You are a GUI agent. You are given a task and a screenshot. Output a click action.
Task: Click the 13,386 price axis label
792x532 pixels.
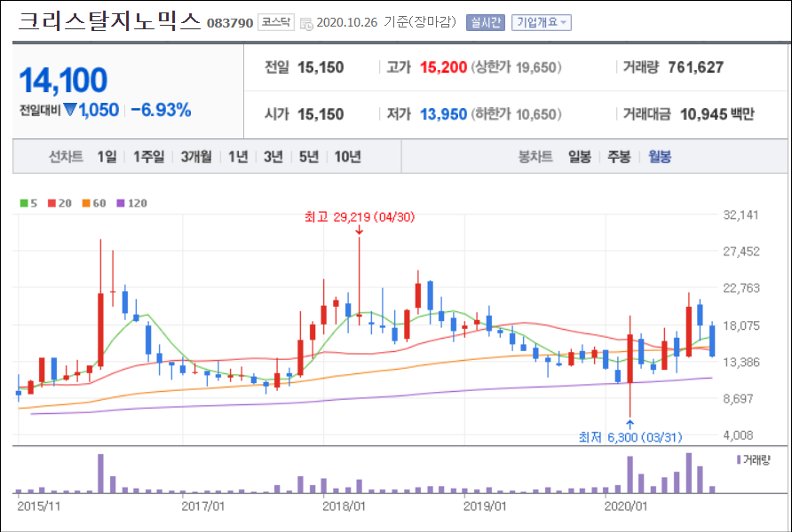pyautogui.click(x=741, y=362)
